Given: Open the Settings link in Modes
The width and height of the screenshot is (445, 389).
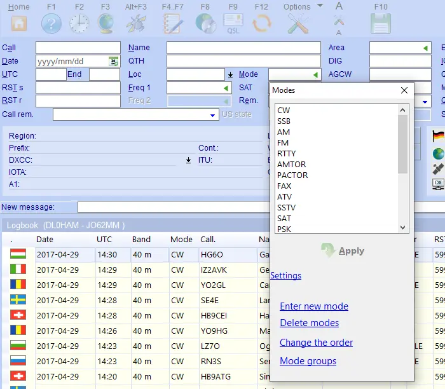Looking at the screenshot, I should point(285,275).
